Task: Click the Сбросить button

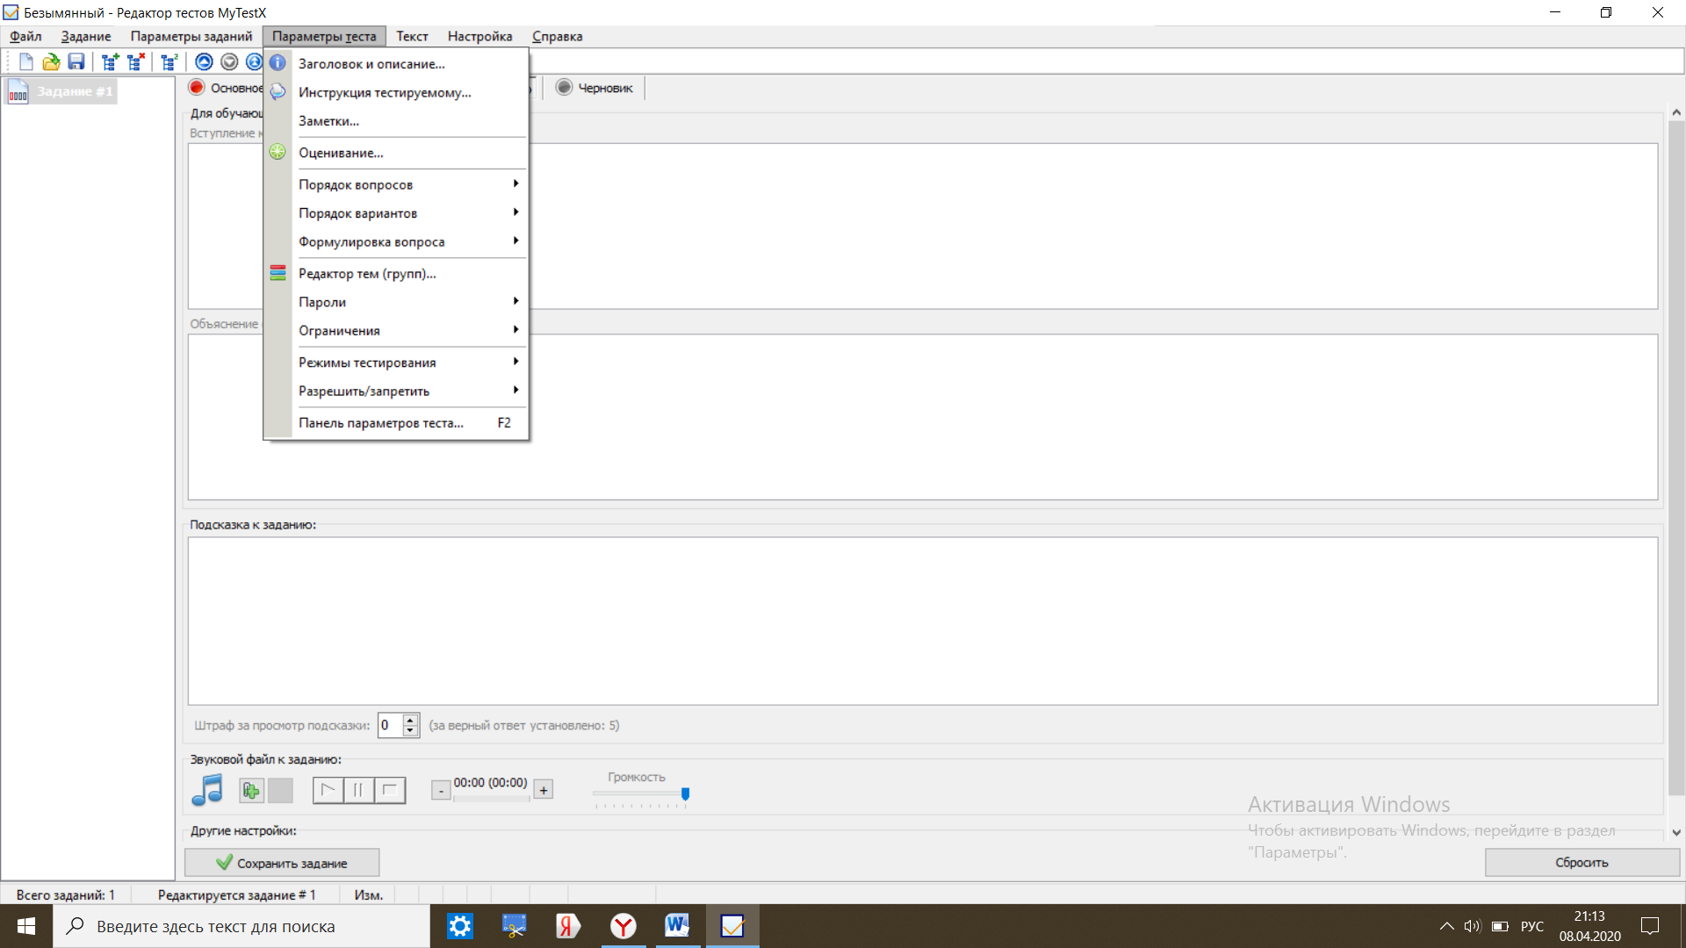Action: pyautogui.click(x=1582, y=863)
